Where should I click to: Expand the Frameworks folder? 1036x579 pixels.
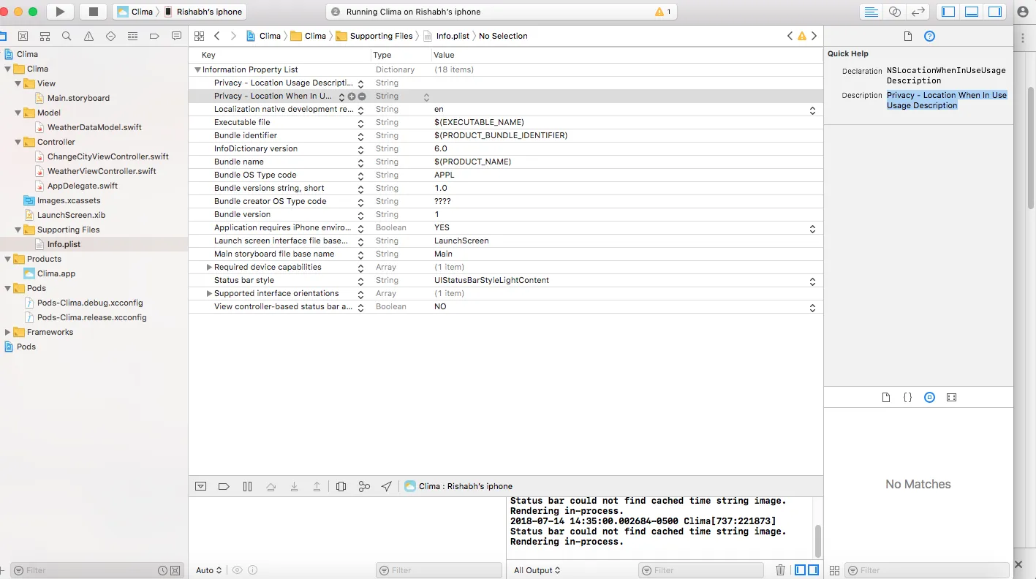click(8, 332)
